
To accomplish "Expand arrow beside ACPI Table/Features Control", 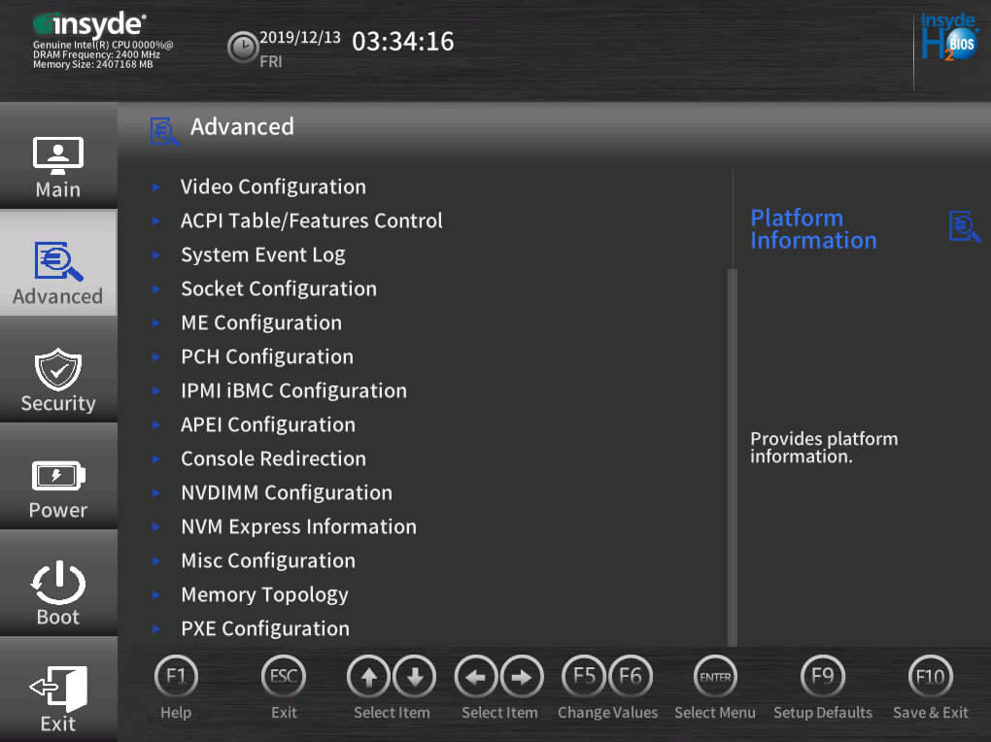I will 156,220.
